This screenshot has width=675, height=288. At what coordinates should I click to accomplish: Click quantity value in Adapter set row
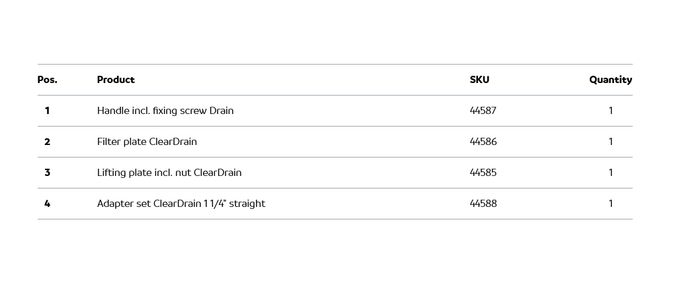coord(611,204)
